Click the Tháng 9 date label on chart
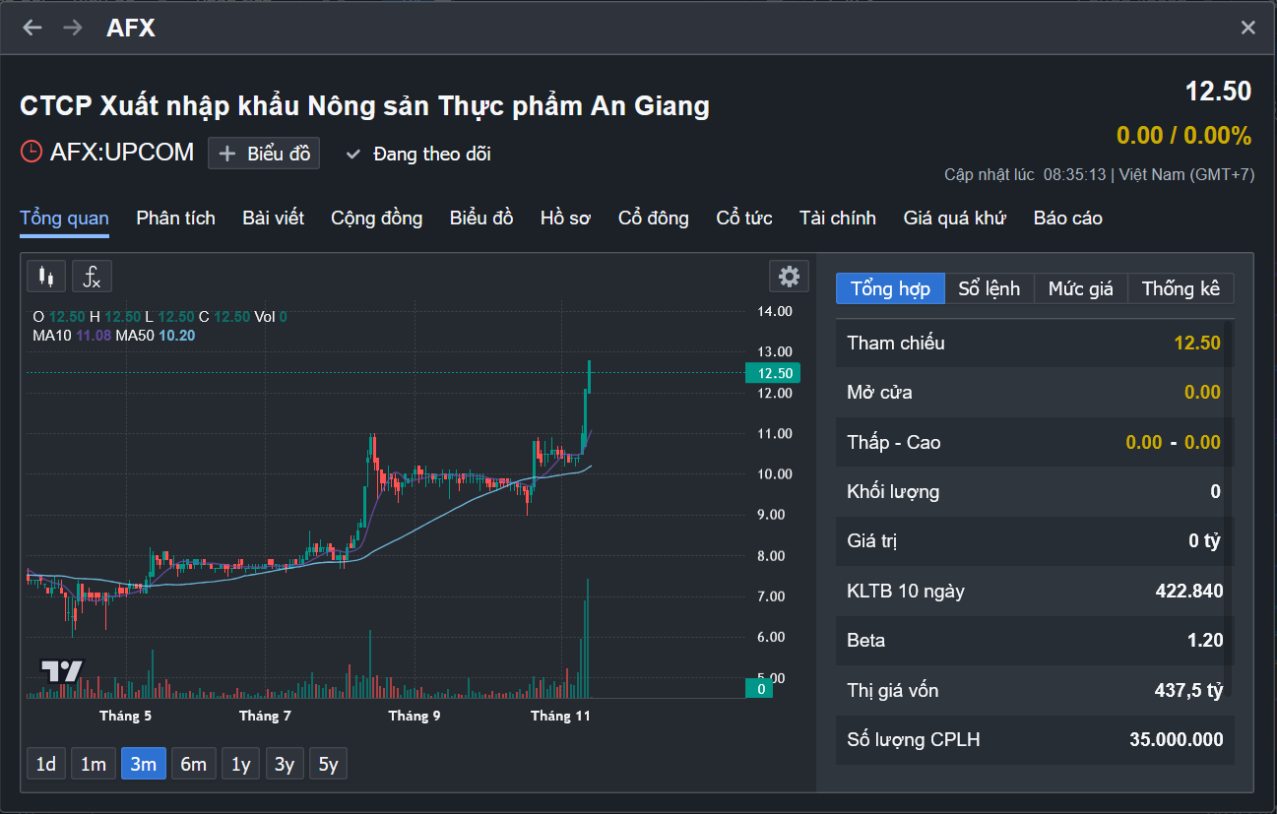Viewport: 1277px width, 814px height. (x=415, y=716)
